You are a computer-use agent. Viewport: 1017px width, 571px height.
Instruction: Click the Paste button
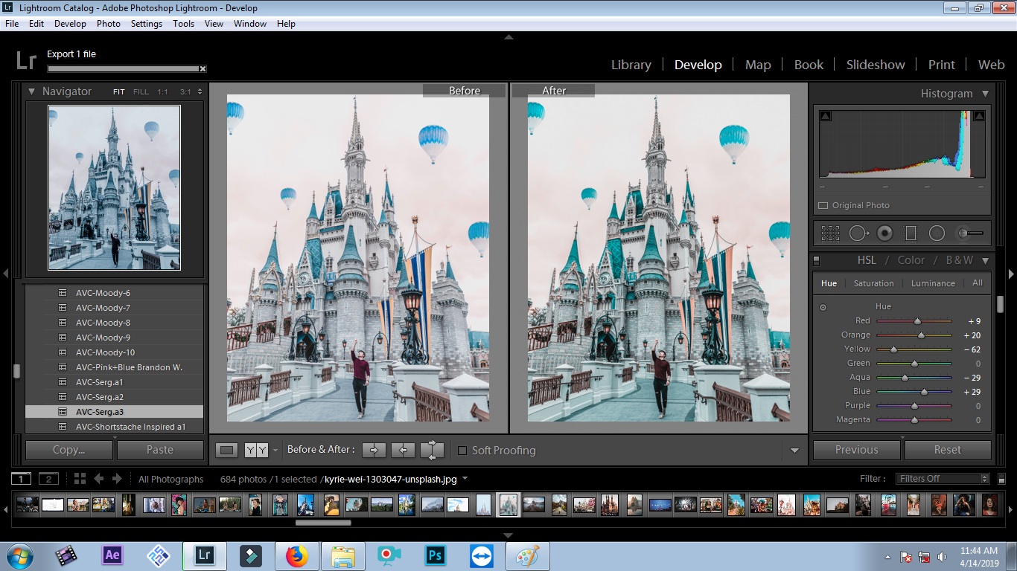160,450
